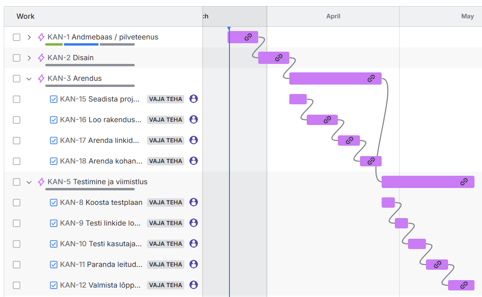Expand the KAN-1 Andmebaas epic

click(29, 37)
